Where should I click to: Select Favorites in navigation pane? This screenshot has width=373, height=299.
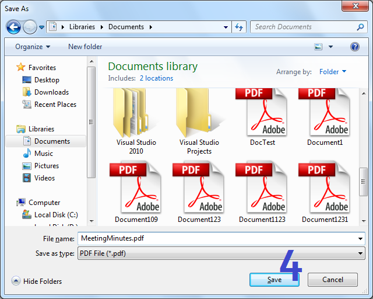[x=42, y=68]
